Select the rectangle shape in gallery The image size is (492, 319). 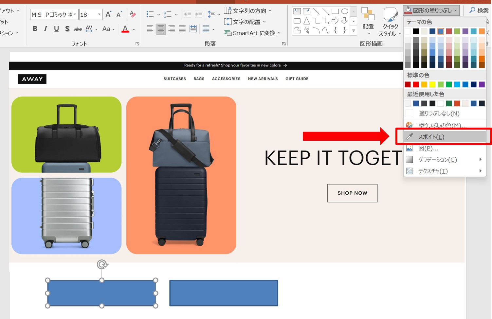pyautogui.click(x=335, y=11)
